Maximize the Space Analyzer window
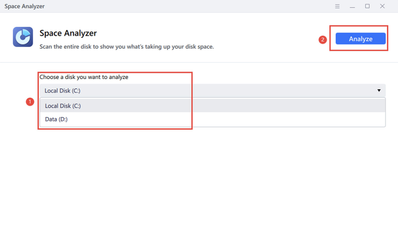 click(x=367, y=6)
